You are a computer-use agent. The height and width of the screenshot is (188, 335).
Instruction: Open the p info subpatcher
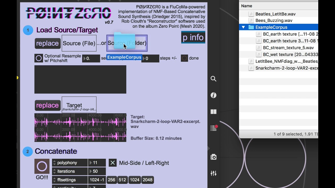pos(193,37)
